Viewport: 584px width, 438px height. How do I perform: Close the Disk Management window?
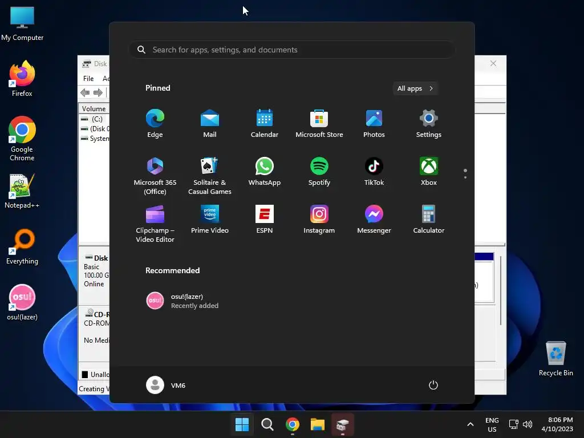coord(493,64)
